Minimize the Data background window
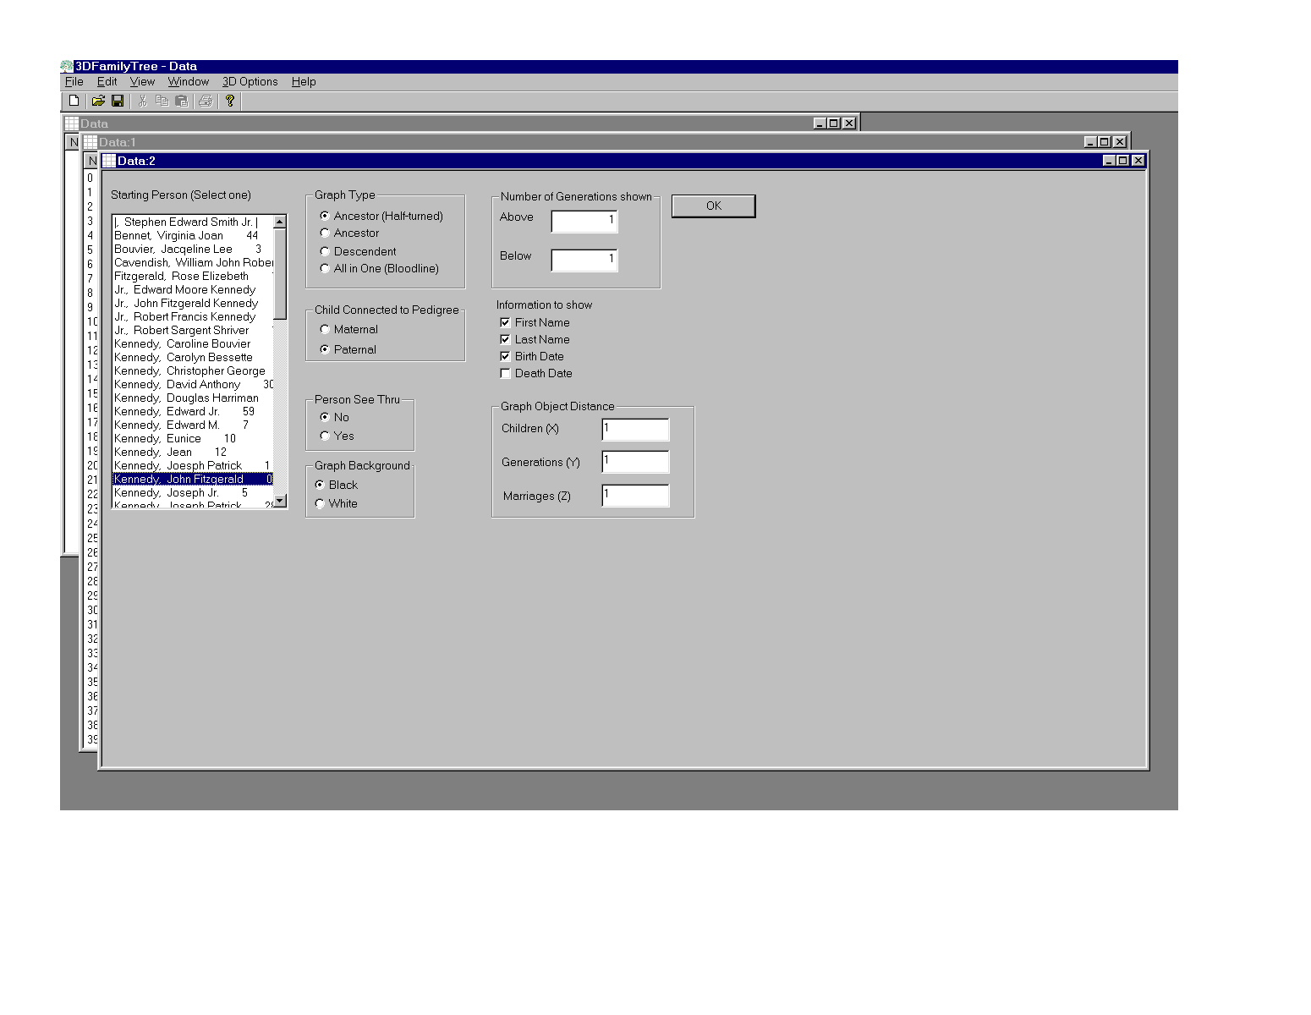 (820, 123)
